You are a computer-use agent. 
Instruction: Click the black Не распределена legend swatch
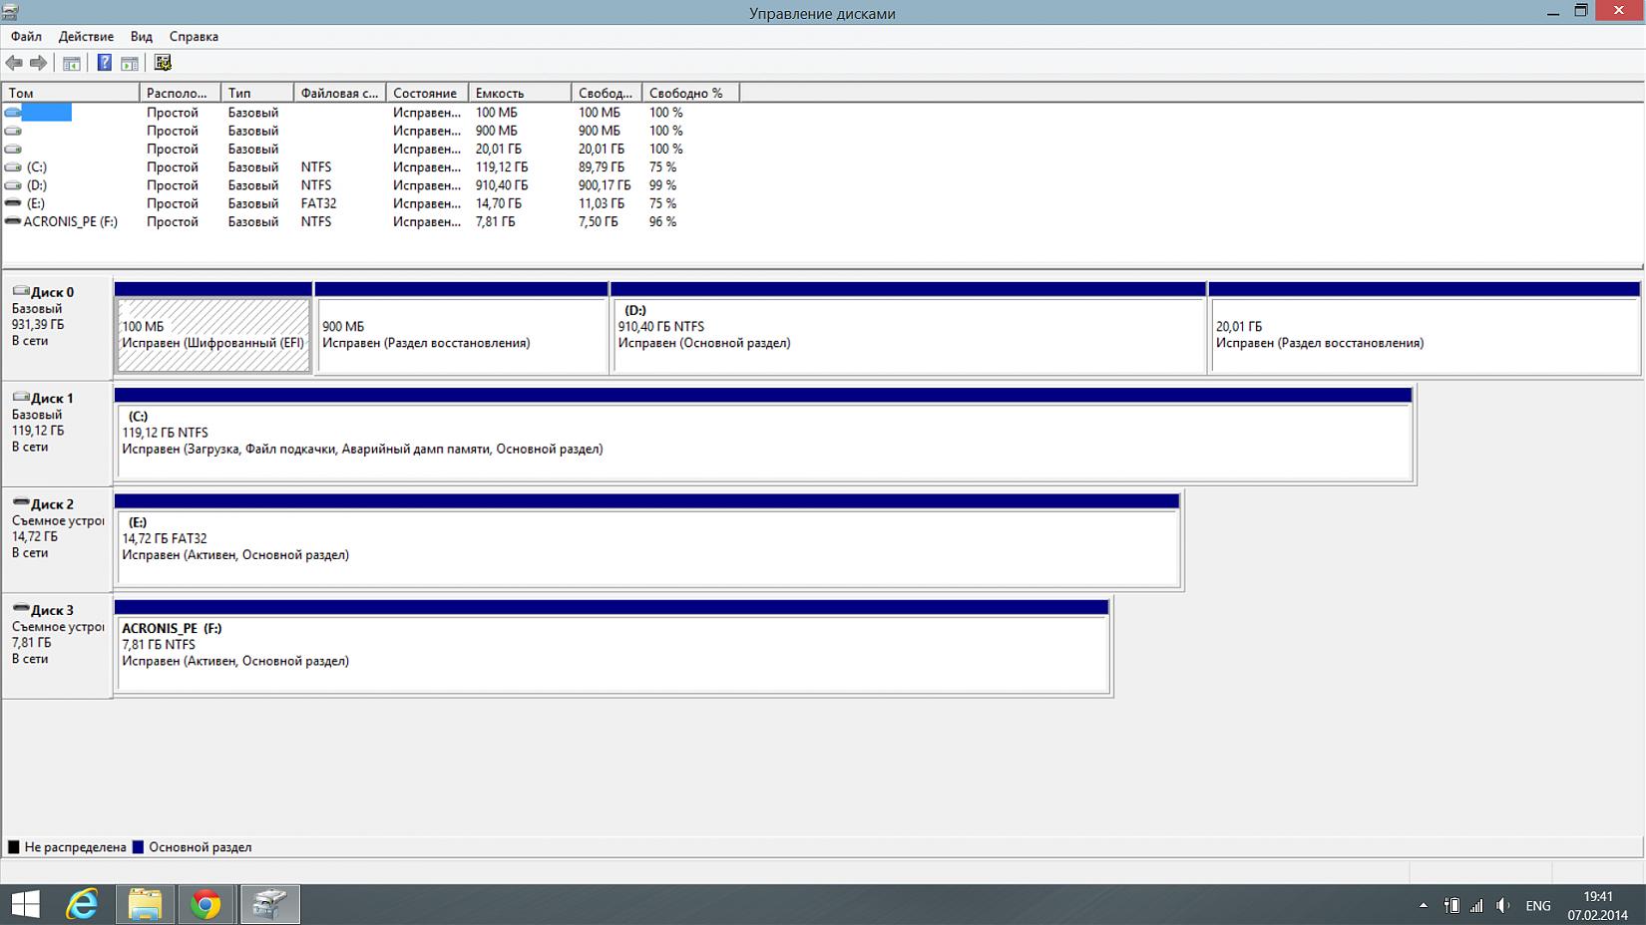(14, 847)
